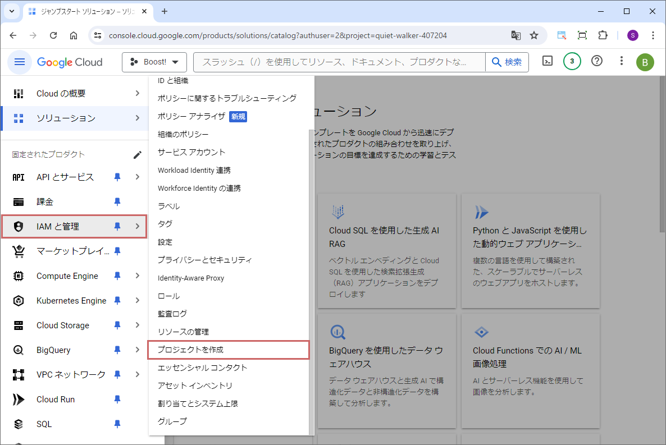The image size is (666, 445).
Task: Click the 検索 search button
Action: (507, 62)
